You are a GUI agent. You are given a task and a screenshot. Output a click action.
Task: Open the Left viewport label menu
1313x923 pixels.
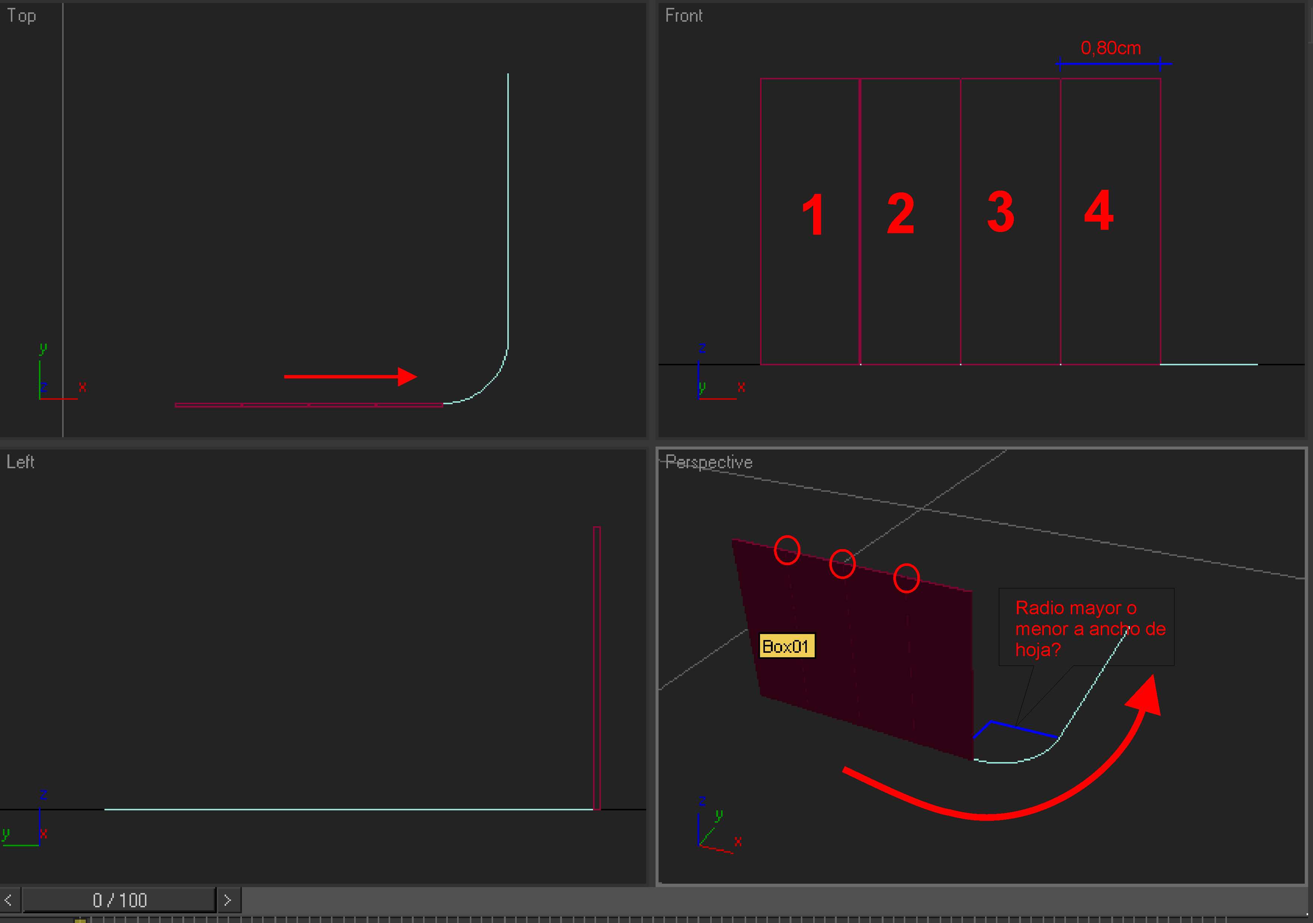20,462
